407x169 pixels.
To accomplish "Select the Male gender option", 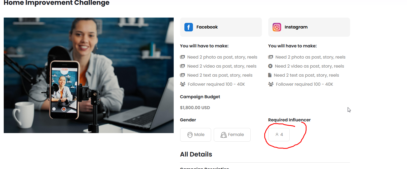I will click(196, 135).
